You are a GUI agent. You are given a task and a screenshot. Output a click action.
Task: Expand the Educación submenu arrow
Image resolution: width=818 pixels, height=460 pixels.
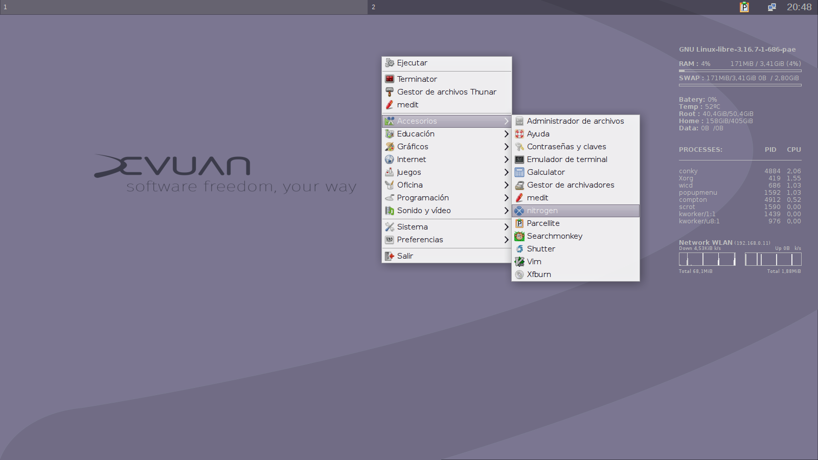point(506,134)
